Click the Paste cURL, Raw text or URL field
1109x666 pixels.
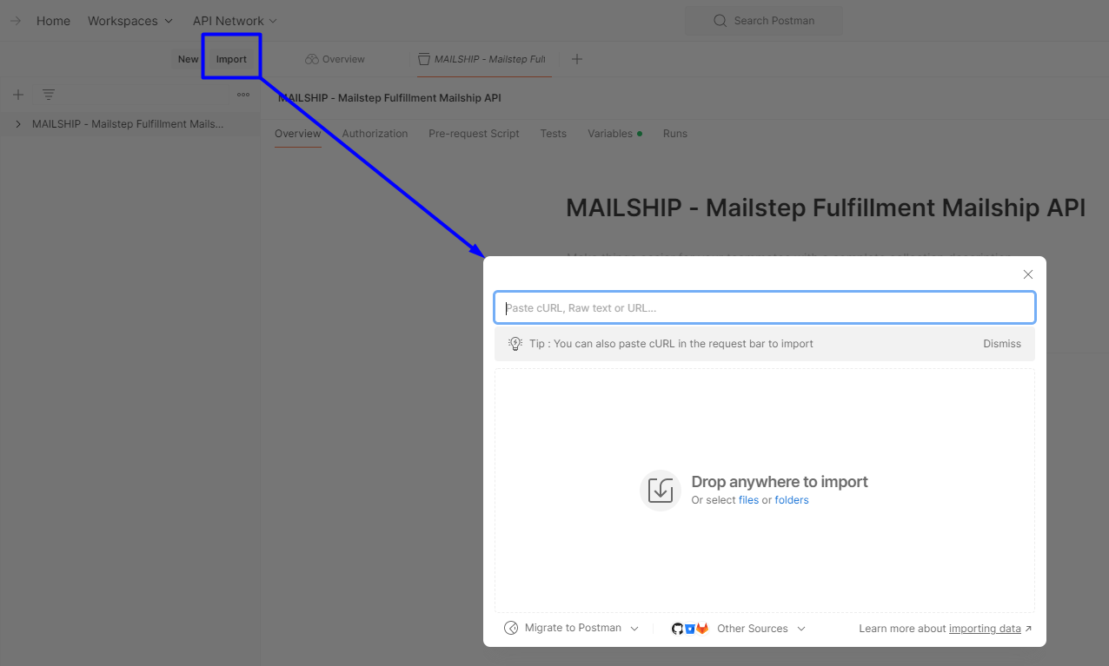(765, 308)
